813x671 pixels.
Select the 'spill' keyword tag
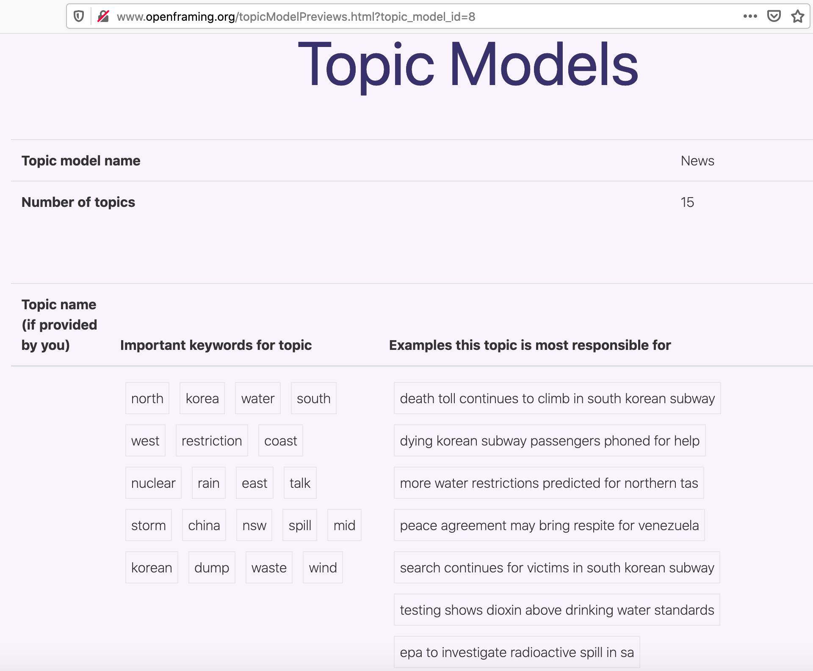tap(300, 525)
